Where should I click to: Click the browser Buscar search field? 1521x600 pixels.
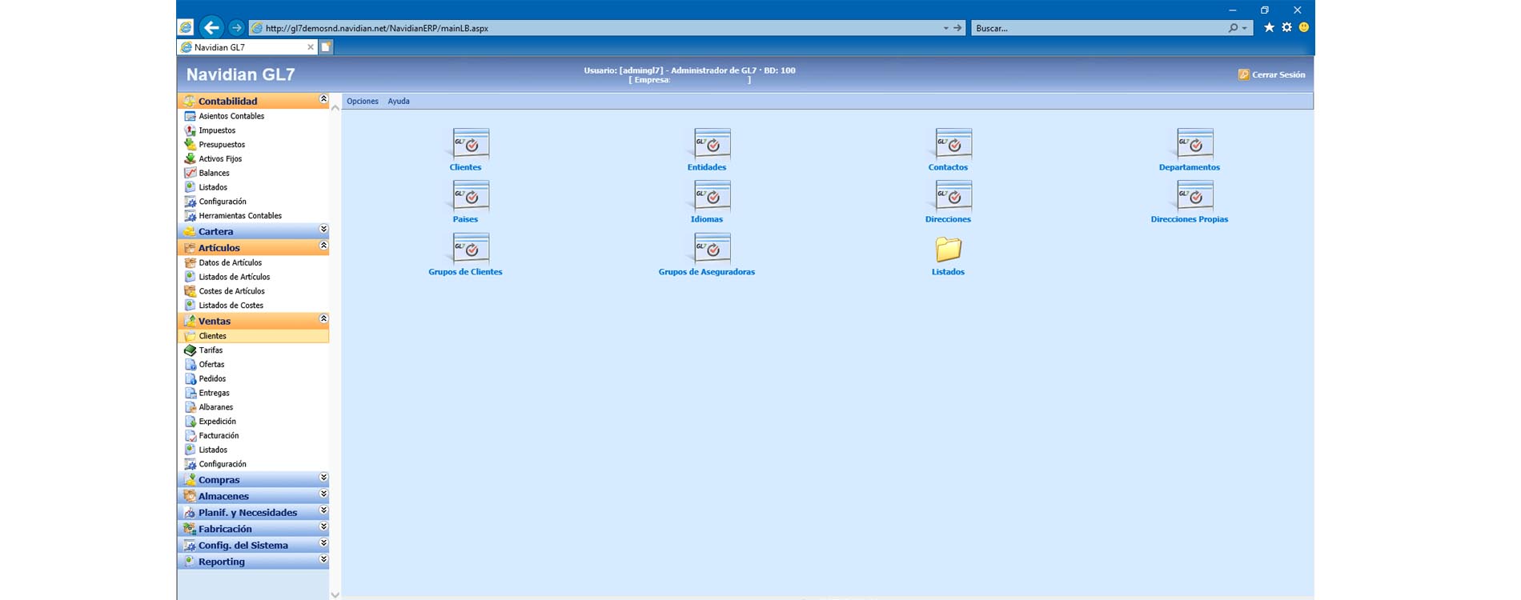tap(1097, 29)
